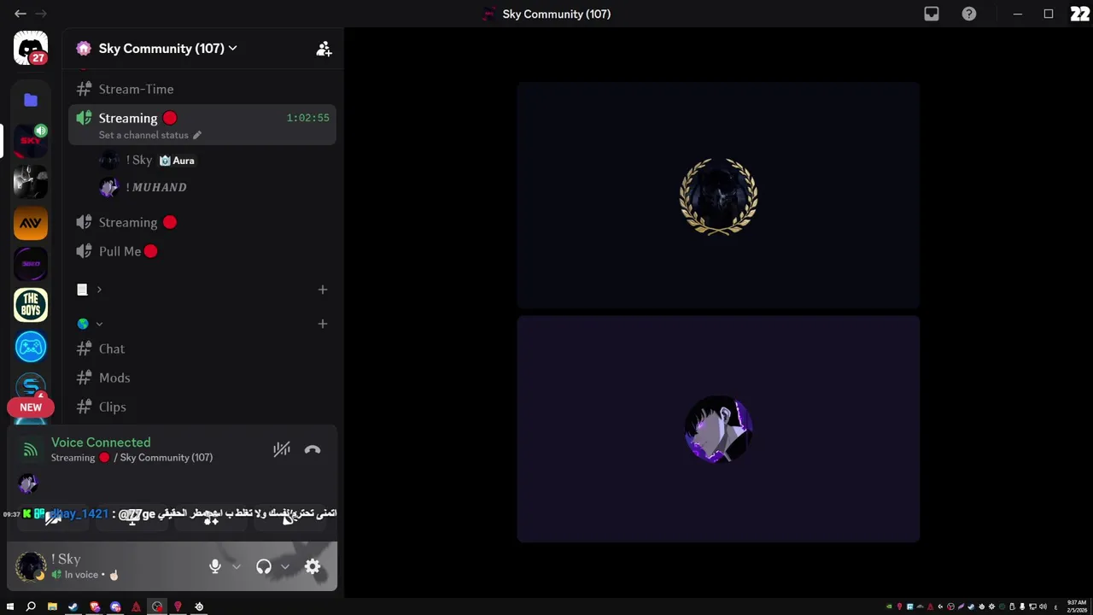Click the taskbar search magnifier

pos(31,606)
